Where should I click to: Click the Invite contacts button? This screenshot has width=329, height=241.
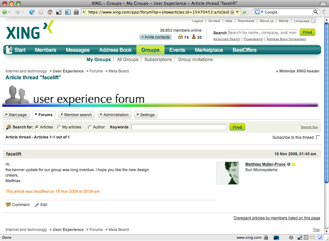point(155,37)
